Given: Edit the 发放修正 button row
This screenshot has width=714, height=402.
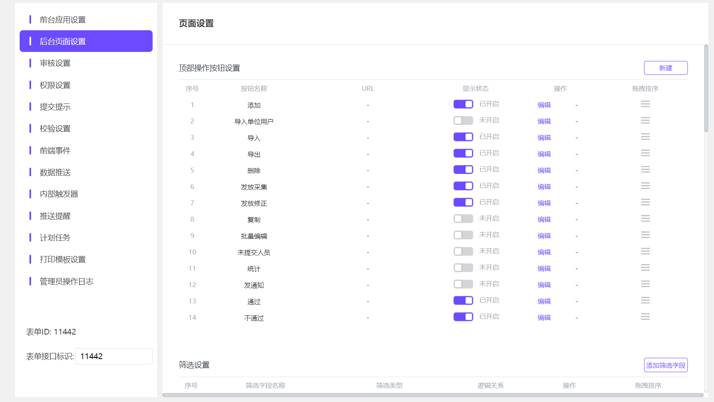Looking at the screenshot, I should click(x=544, y=203).
